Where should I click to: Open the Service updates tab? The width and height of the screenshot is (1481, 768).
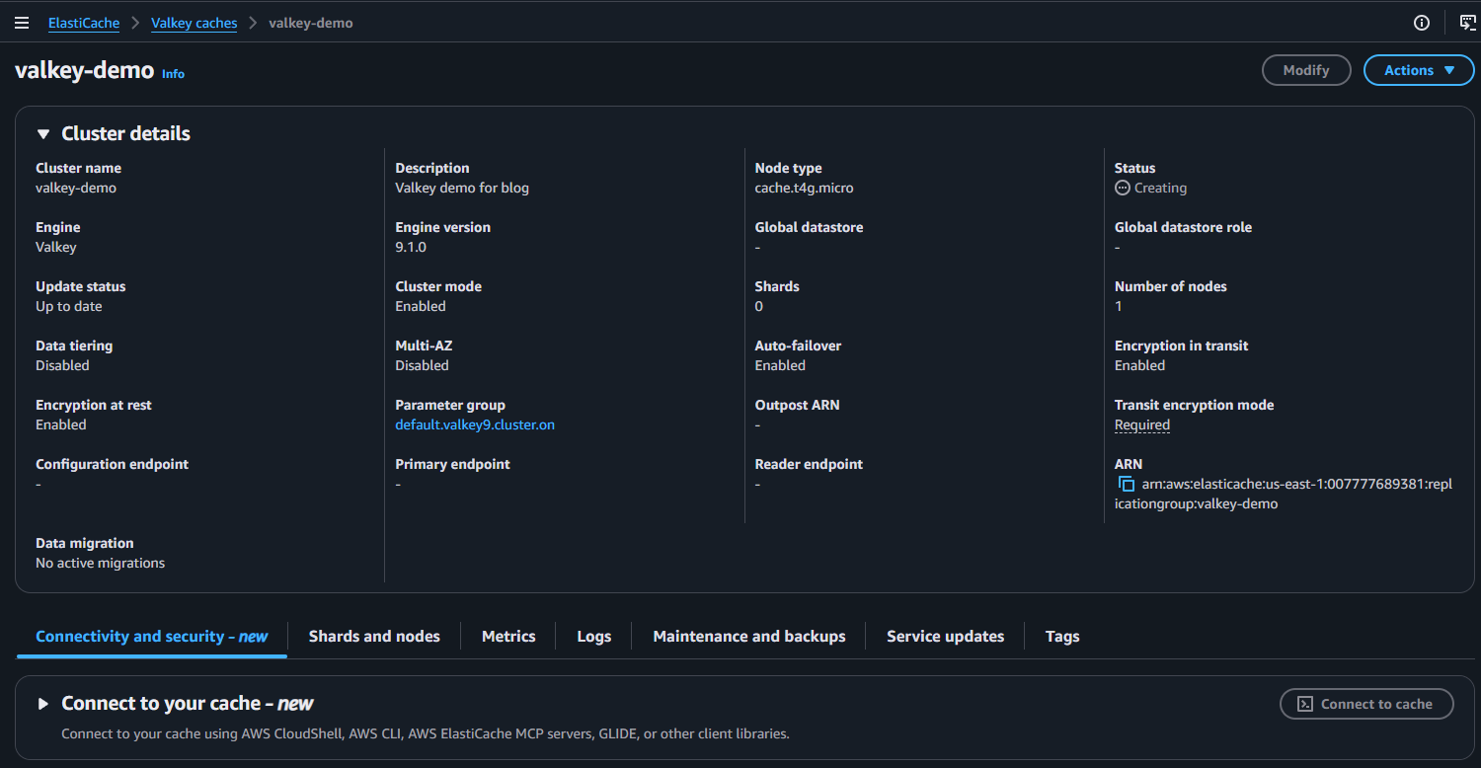(x=946, y=637)
